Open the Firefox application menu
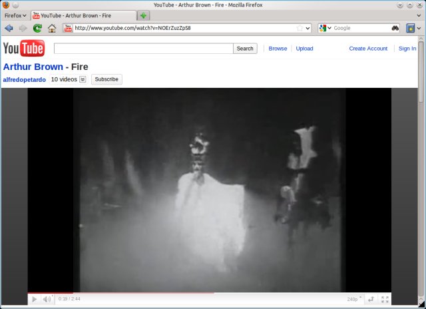The image size is (426, 309). click(15, 15)
